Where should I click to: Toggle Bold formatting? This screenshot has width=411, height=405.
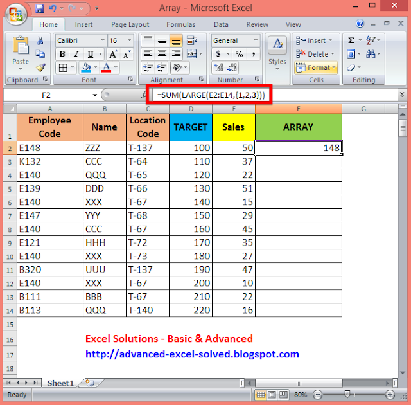tap(62, 54)
